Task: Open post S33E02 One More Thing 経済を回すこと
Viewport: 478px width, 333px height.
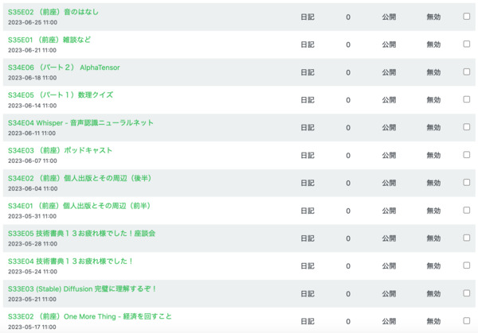Action: coord(89,316)
